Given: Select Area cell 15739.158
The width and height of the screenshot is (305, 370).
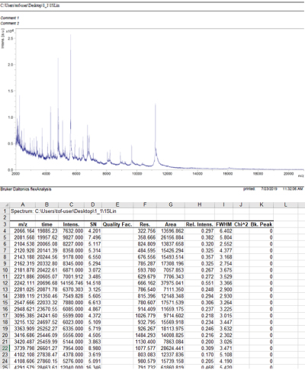Looking at the screenshot, I should click(x=171, y=361).
